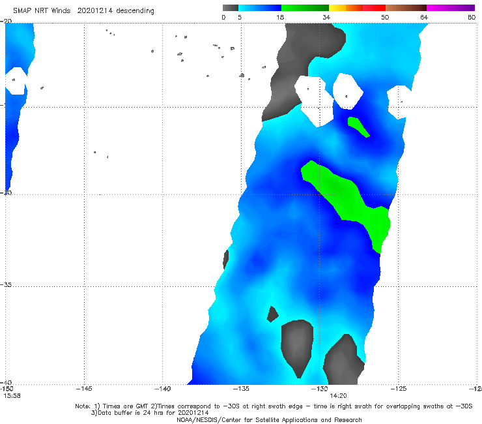Viewport: 482px width, 424px height.
Task: Click the colorbar label '5'
Action: (240, 17)
